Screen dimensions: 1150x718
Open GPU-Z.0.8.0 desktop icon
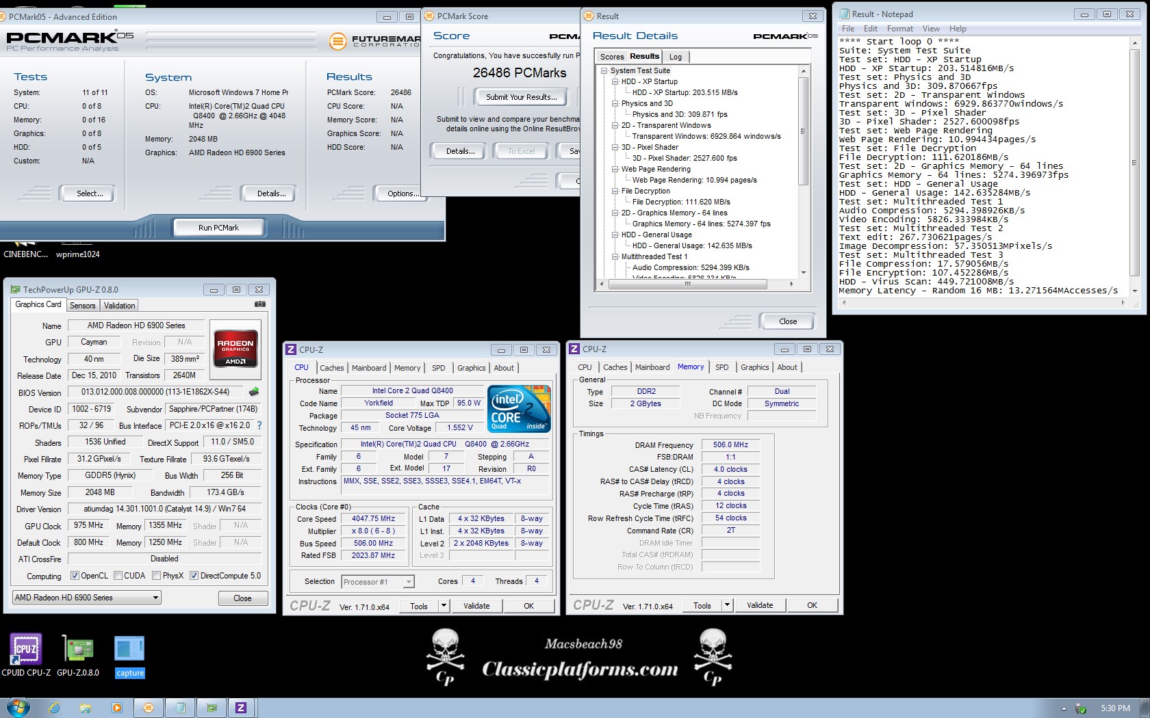point(78,654)
